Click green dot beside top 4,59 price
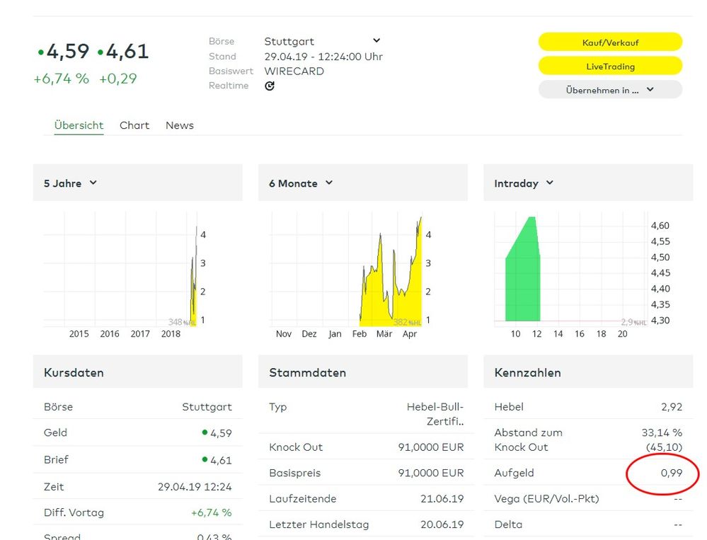Image resolution: width=707 pixels, height=540 pixels. [40, 52]
